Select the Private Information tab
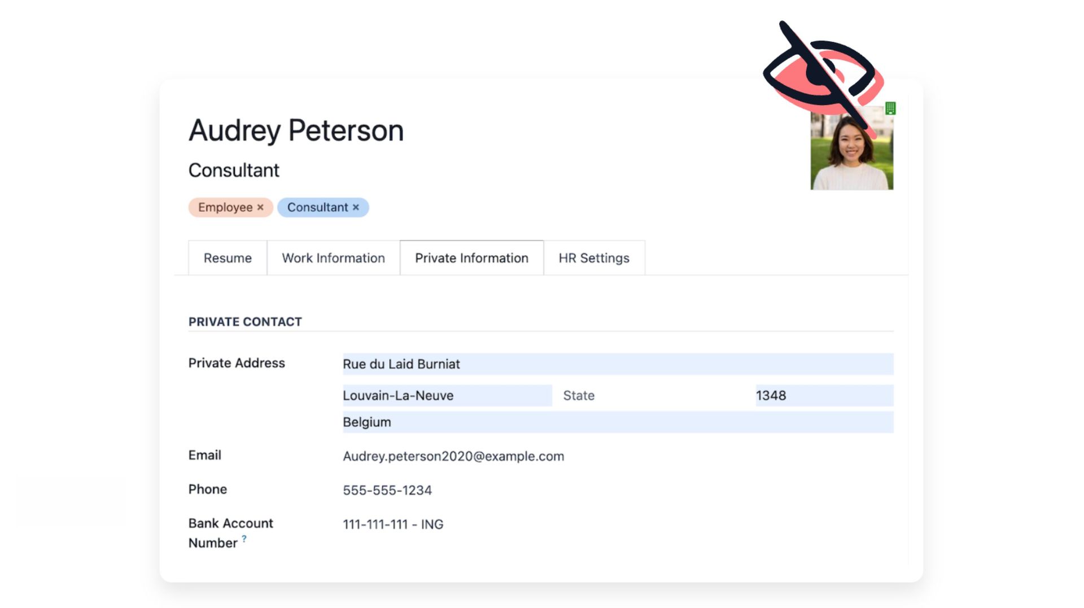 (x=471, y=258)
